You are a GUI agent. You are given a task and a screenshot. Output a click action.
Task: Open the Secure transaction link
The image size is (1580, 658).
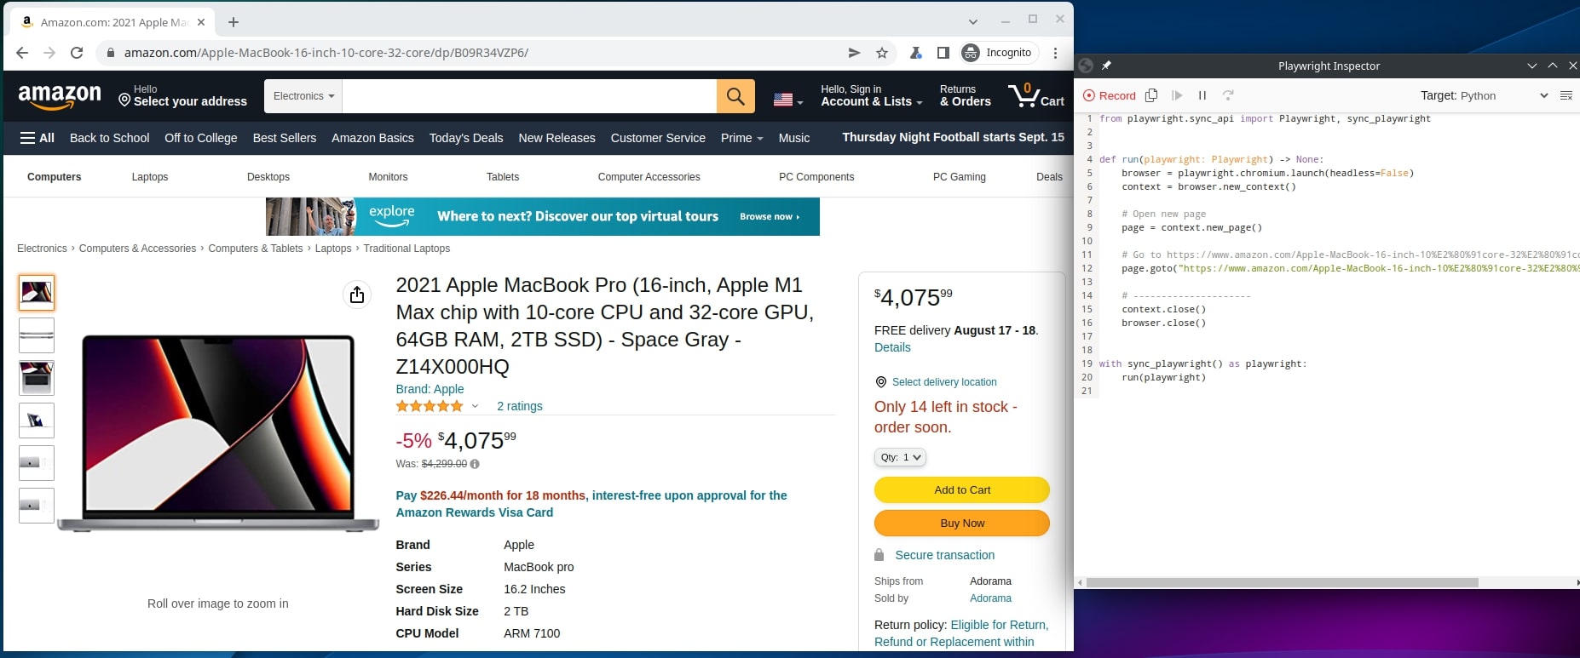(944, 555)
